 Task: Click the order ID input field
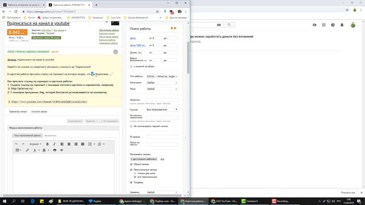click(x=162, y=137)
